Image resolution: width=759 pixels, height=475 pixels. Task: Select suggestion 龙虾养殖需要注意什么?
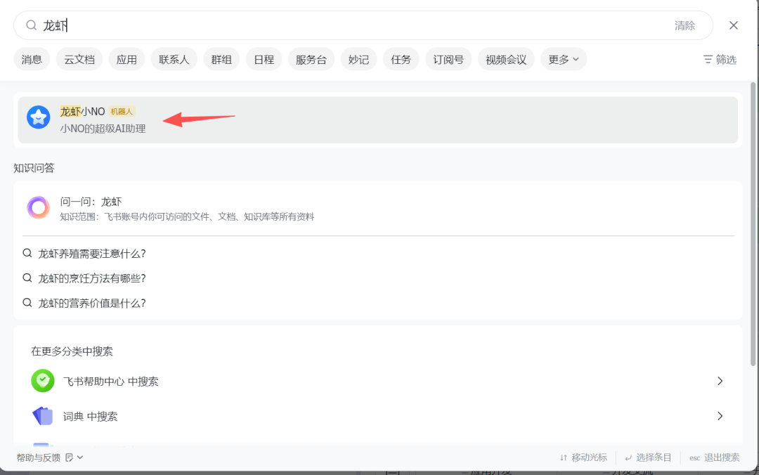click(92, 254)
